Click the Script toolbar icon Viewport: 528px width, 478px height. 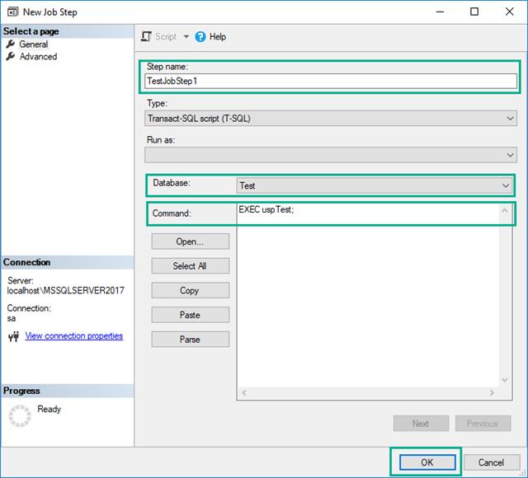point(147,36)
